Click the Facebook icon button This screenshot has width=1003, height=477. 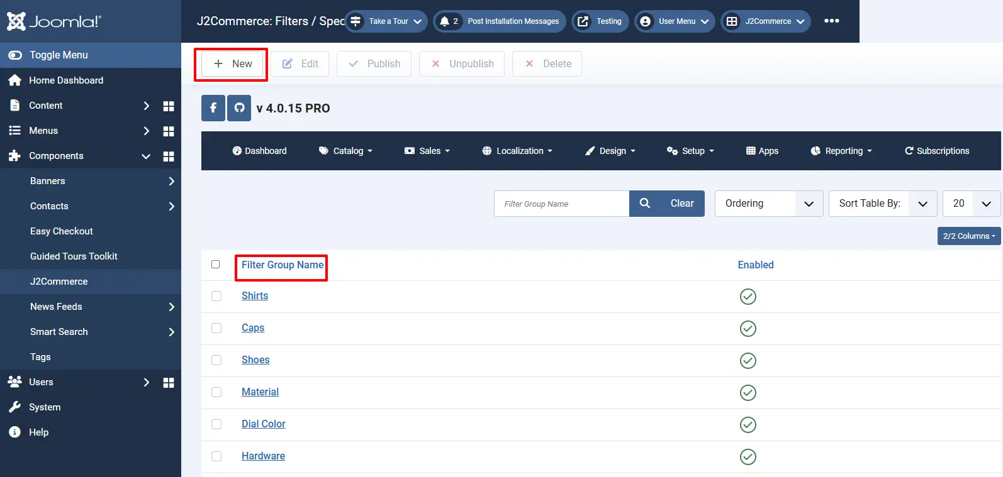[x=213, y=108]
